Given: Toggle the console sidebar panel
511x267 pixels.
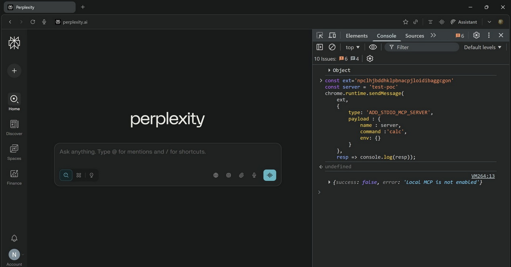Looking at the screenshot, I should tap(320, 47).
